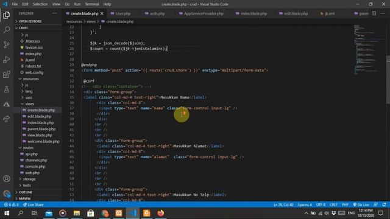Open the Manage gear icon
This screenshot has height=219, width=390.
7,193
